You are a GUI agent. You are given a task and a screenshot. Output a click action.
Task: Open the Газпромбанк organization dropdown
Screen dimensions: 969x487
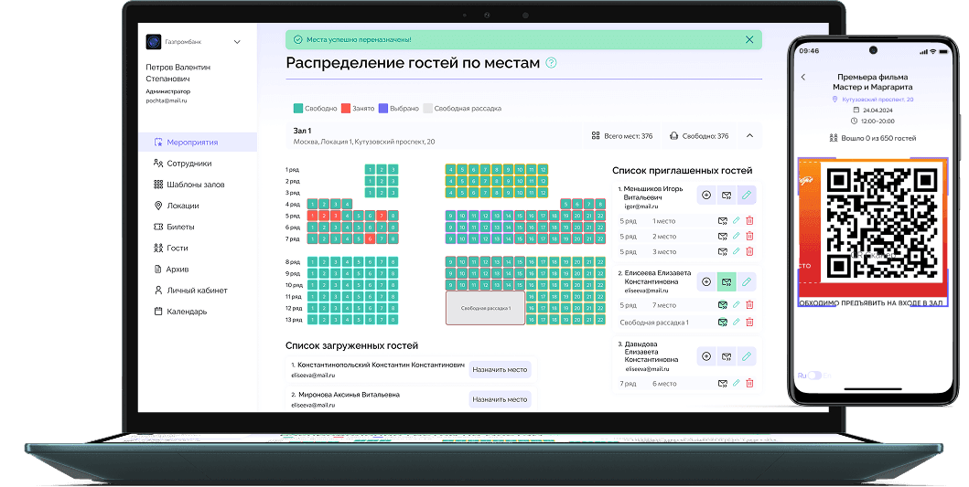(237, 42)
